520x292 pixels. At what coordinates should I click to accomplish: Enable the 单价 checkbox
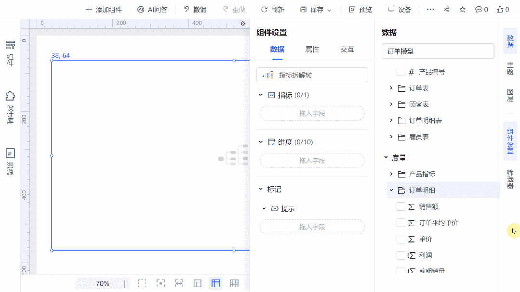click(x=400, y=239)
